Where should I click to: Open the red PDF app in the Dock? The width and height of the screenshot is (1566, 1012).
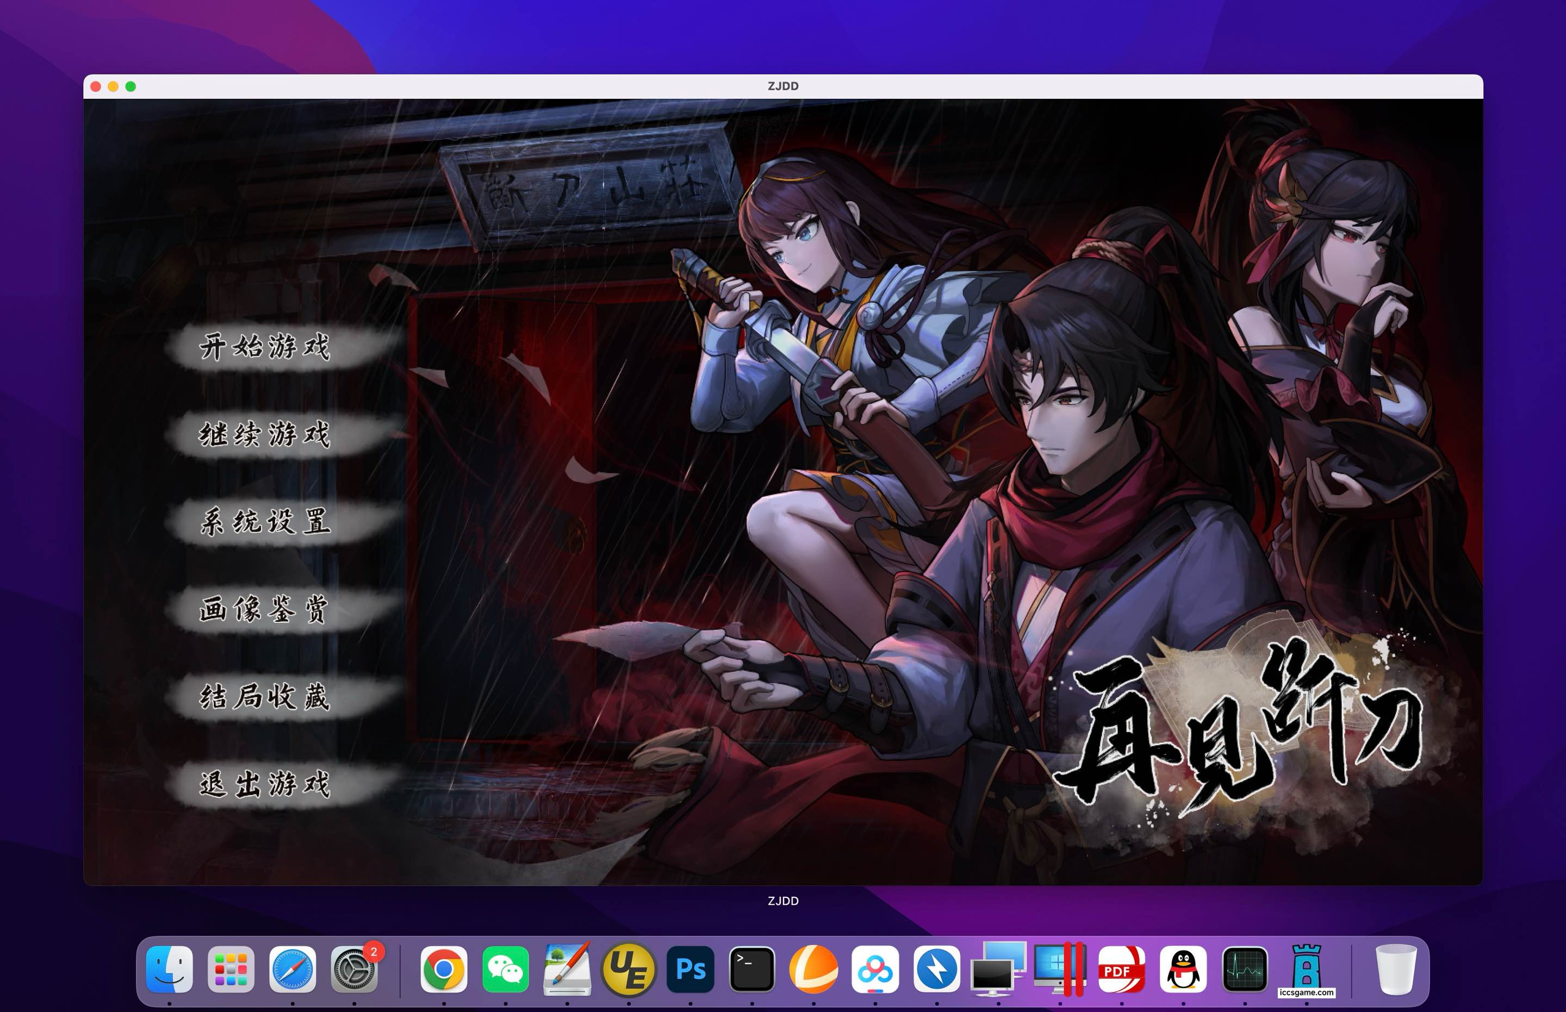pos(1122,969)
